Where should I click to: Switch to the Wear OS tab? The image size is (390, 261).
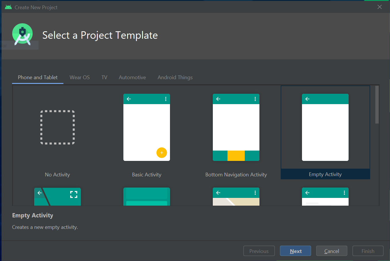point(80,77)
